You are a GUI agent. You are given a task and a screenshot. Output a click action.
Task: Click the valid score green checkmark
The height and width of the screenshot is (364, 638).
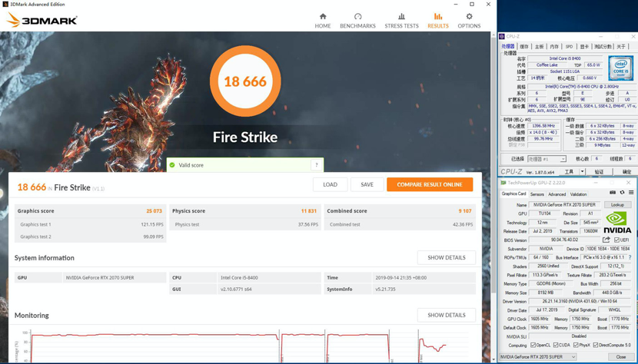coord(172,165)
